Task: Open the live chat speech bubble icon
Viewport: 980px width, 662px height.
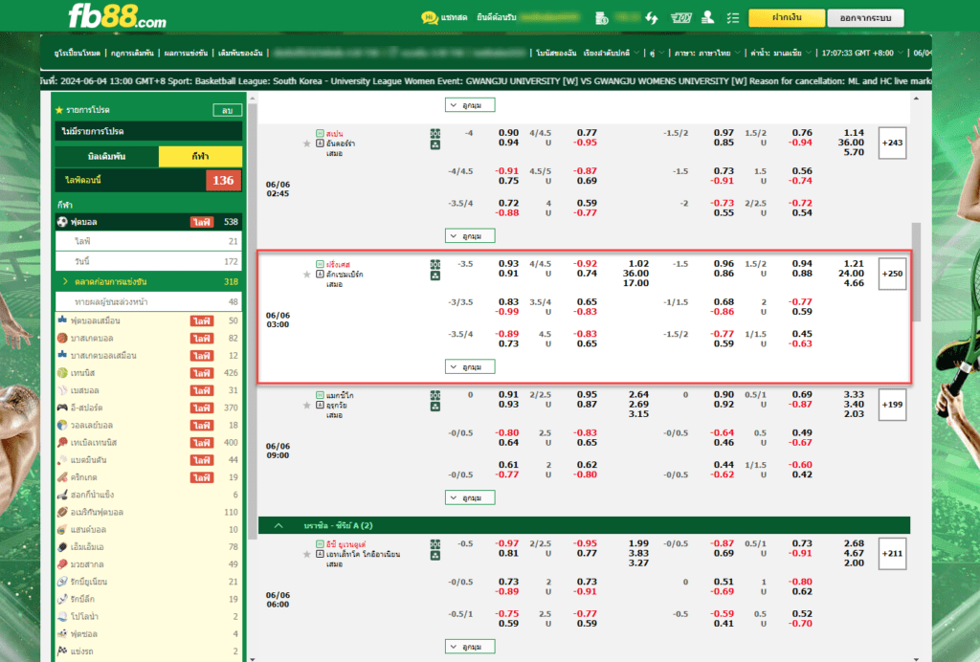Action: (429, 18)
